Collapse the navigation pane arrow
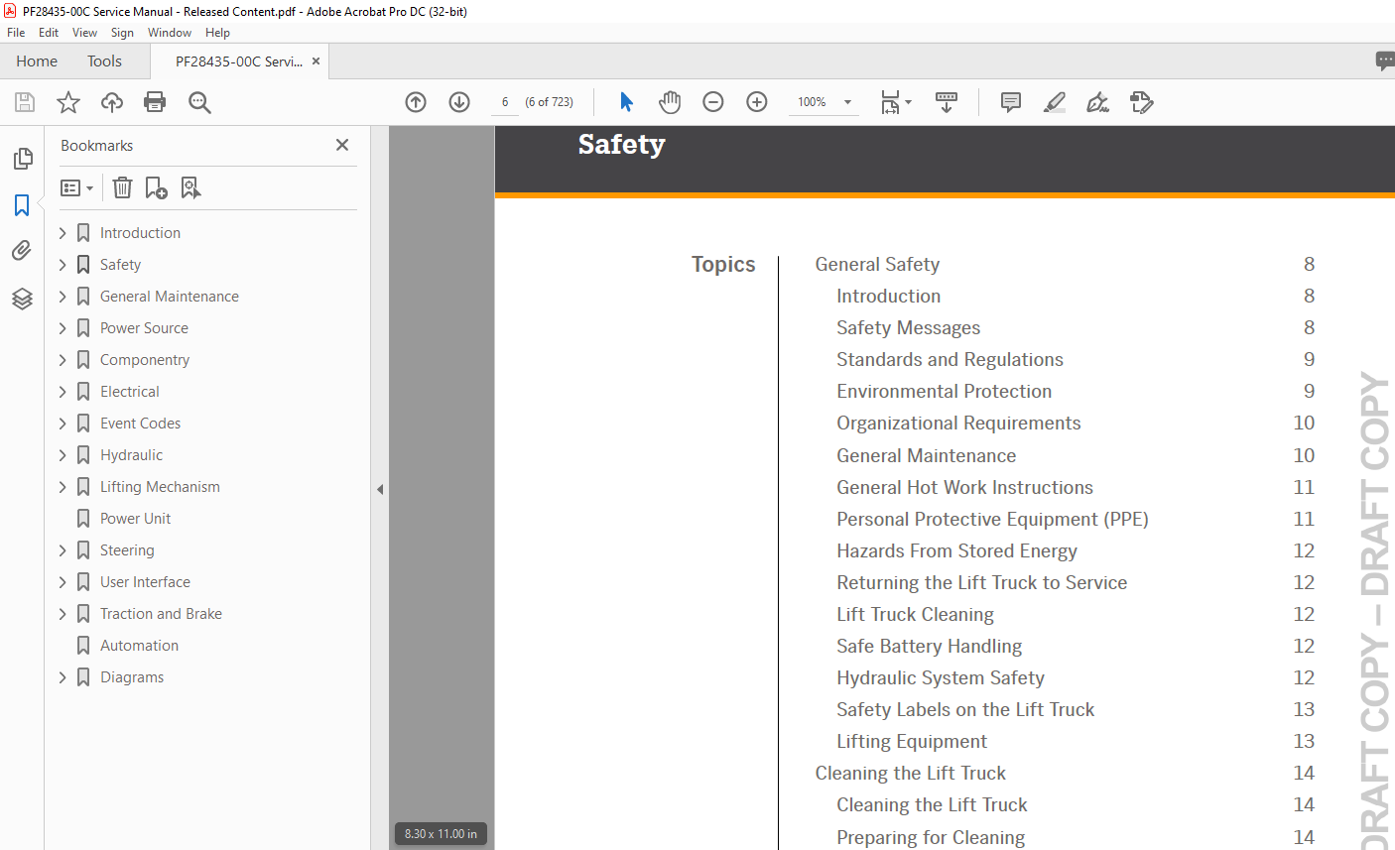The height and width of the screenshot is (850, 1395). click(380, 489)
